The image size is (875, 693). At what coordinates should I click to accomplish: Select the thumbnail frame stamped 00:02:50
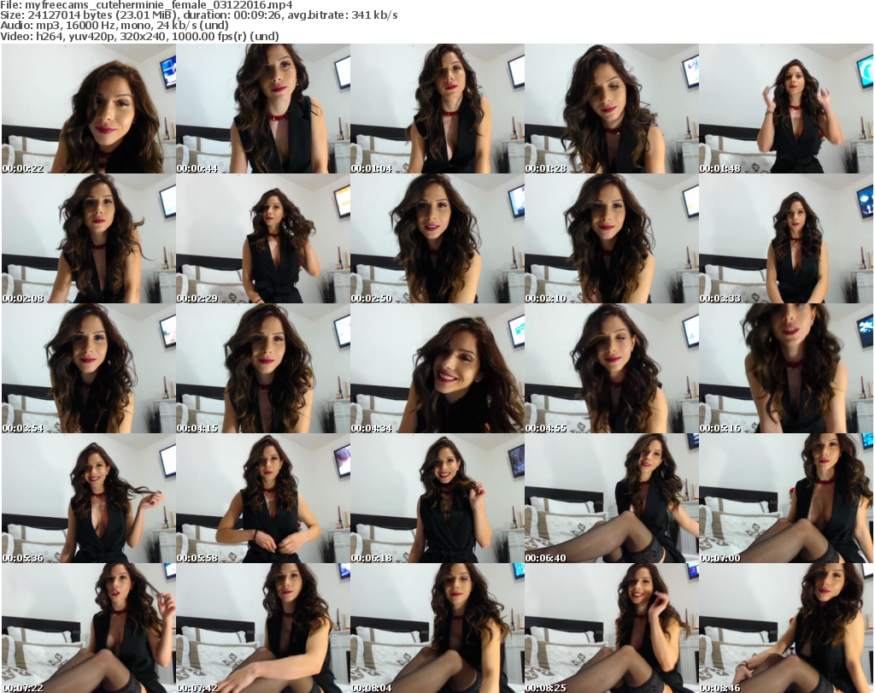[x=437, y=238]
